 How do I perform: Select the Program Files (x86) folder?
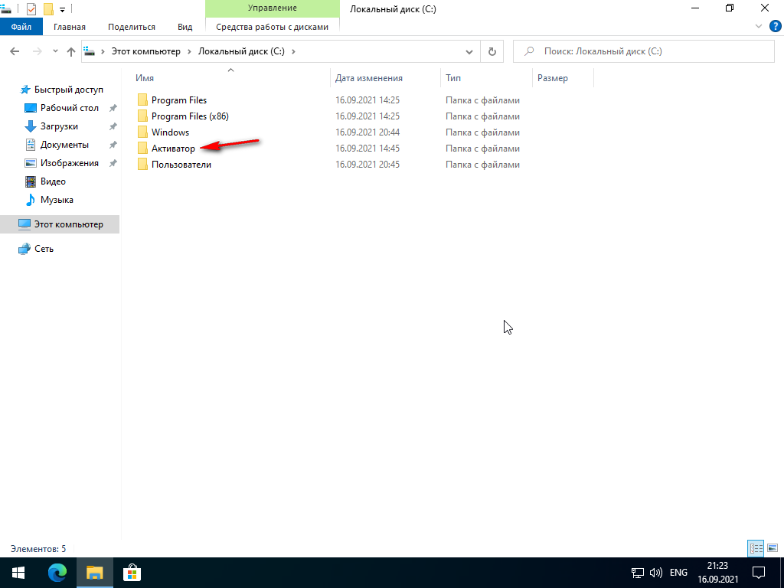pyautogui.click(x=190, y=116)
